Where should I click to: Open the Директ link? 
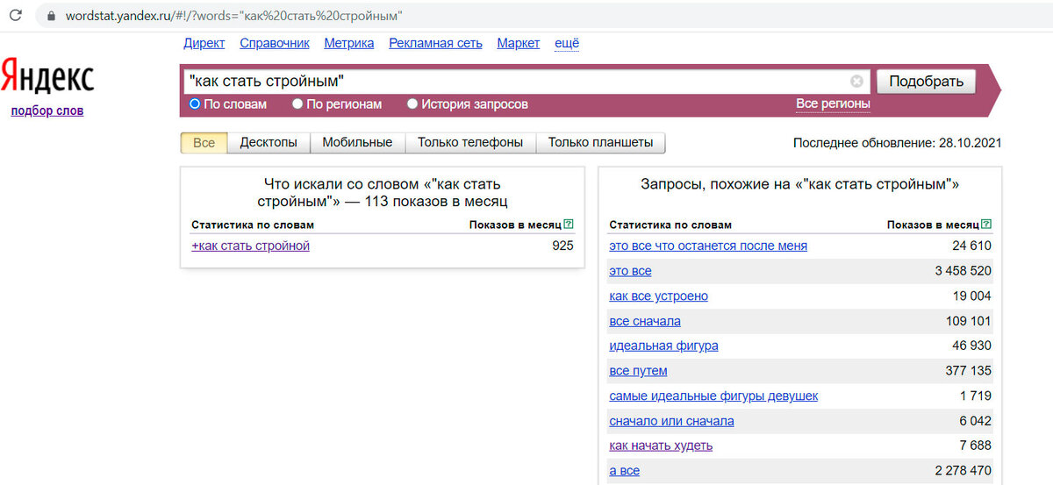204,43
